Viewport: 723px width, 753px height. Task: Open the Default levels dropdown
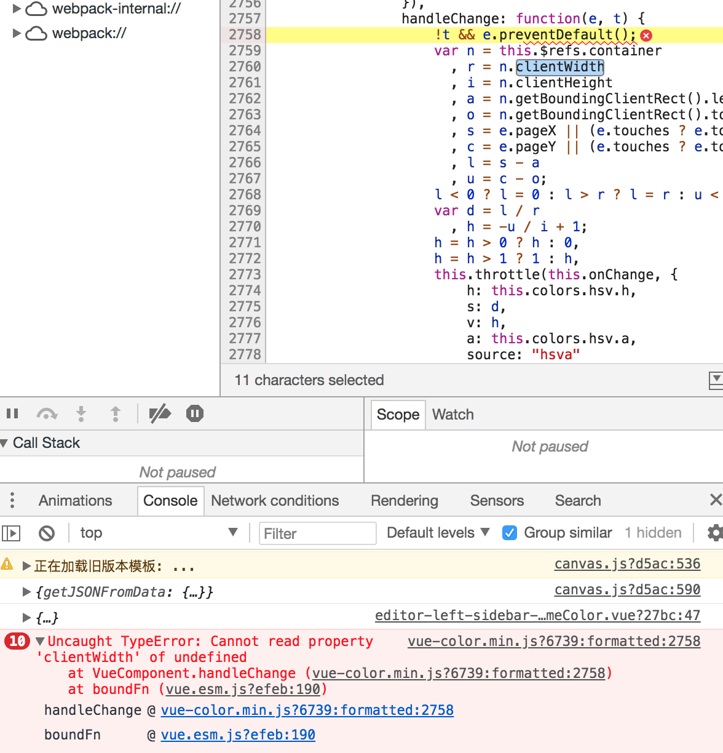pyautogui.click(x=438, y=533)
